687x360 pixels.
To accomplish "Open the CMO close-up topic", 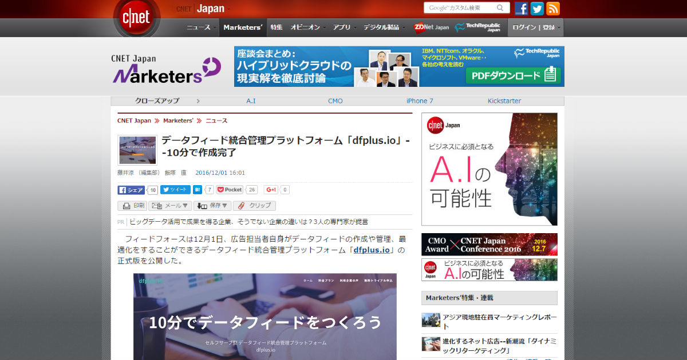I will 335,101.
